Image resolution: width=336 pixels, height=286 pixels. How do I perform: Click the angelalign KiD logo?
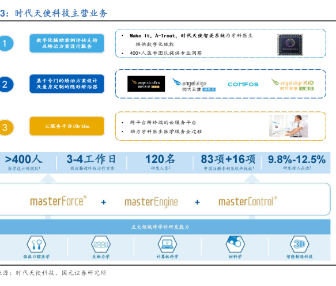tap(293, 84)
